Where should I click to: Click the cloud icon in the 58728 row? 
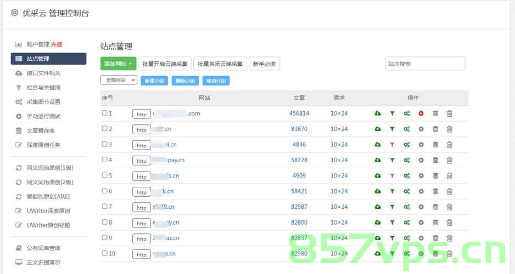(378, 160)
